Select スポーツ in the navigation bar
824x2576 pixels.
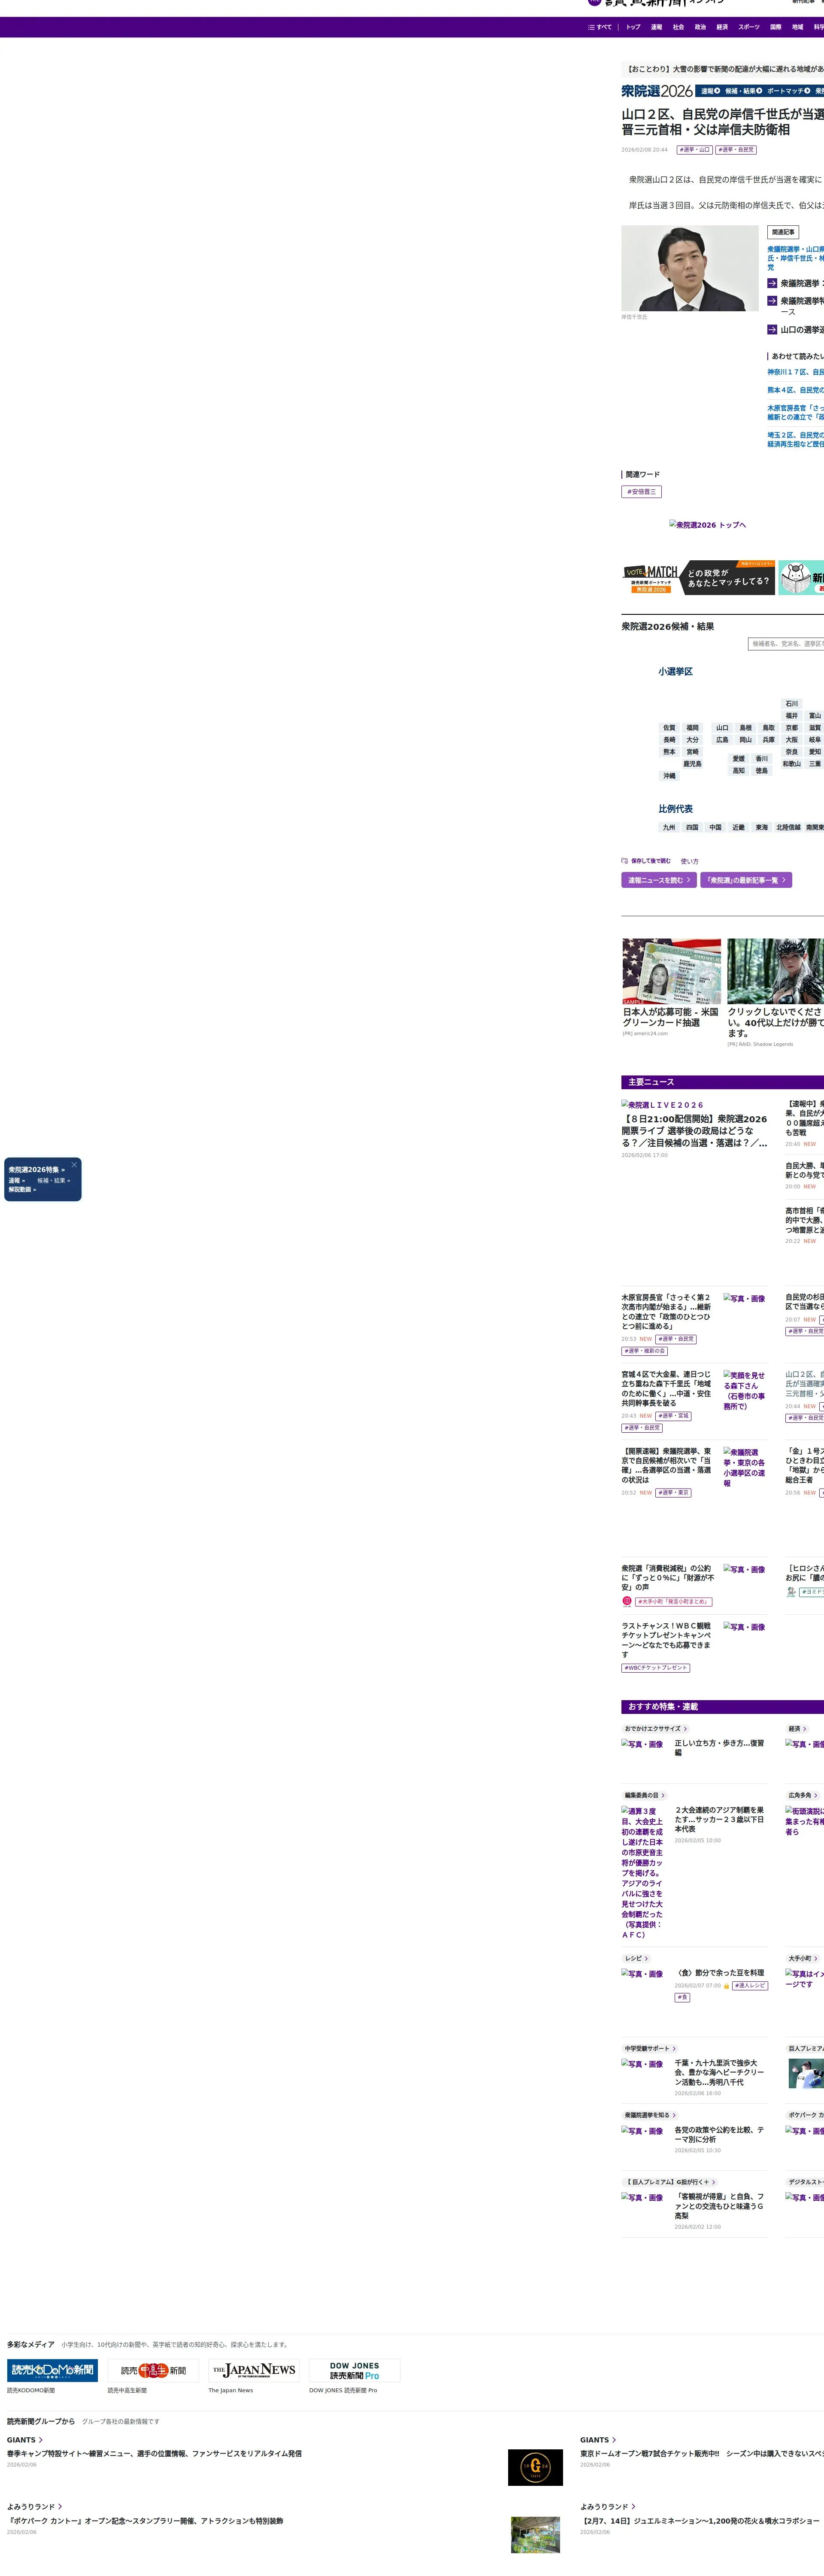tap(748, 27)
